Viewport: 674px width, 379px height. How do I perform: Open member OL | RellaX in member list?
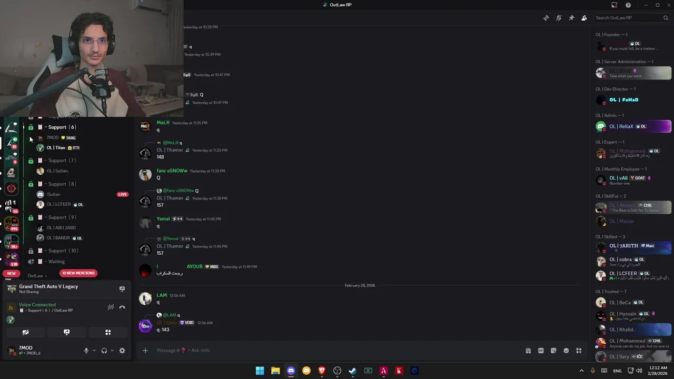pyautogui.click(x=632, y=126)
